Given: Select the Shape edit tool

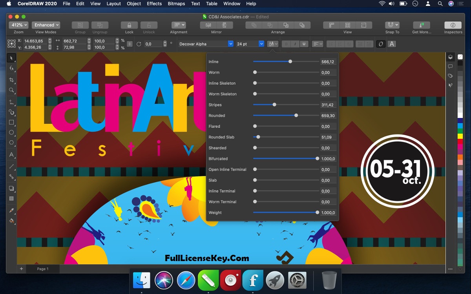Looking at the screenshot, I should point(11,68).
